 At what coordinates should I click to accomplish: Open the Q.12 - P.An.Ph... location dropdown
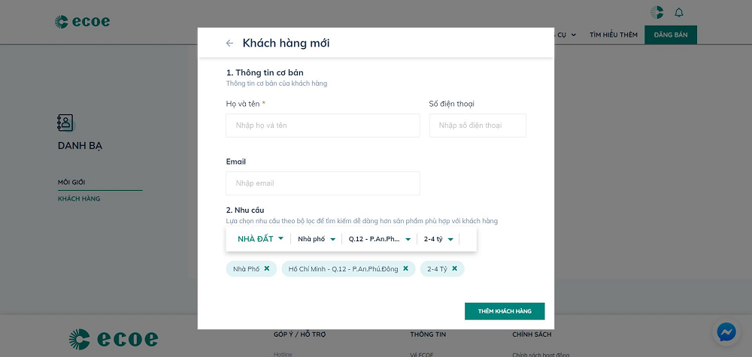[380, 240]
